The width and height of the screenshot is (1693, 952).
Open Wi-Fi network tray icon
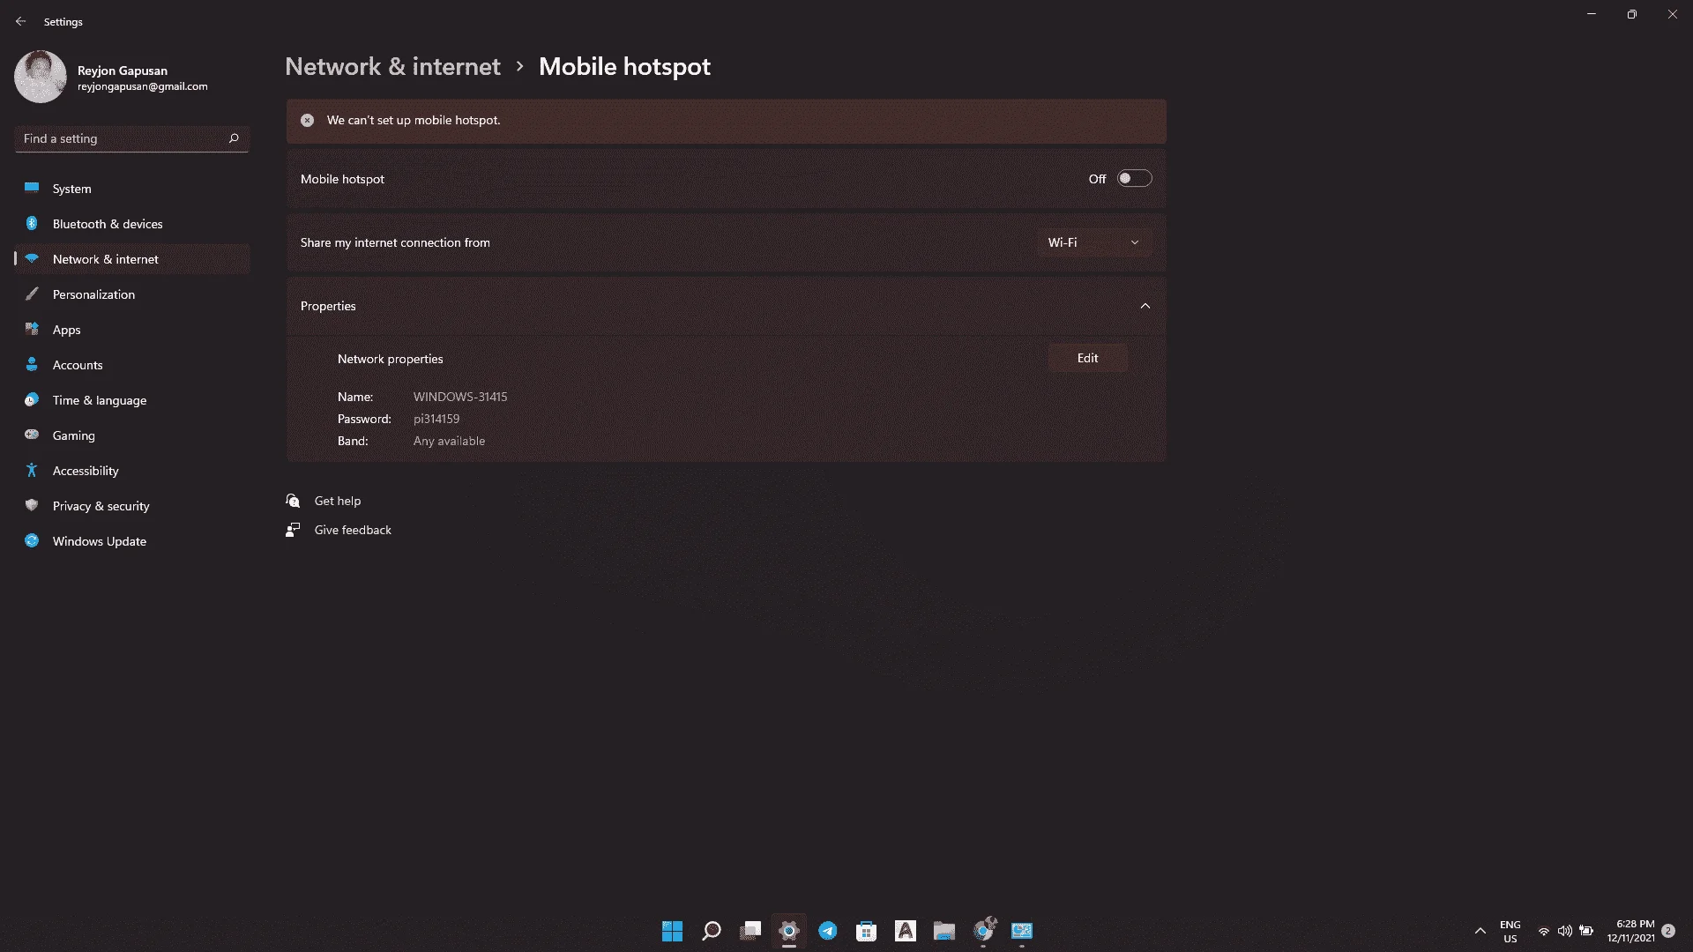1544,931
